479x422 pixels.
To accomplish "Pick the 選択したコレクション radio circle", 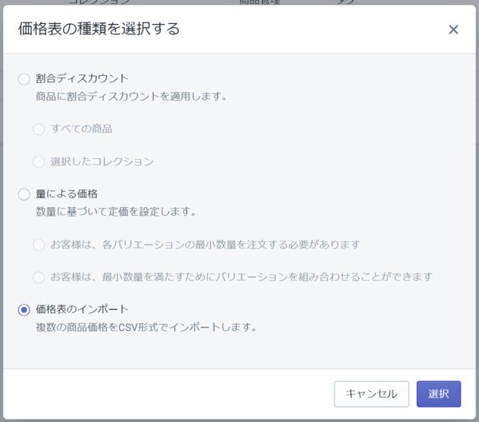I will click(x=39, y=161).
